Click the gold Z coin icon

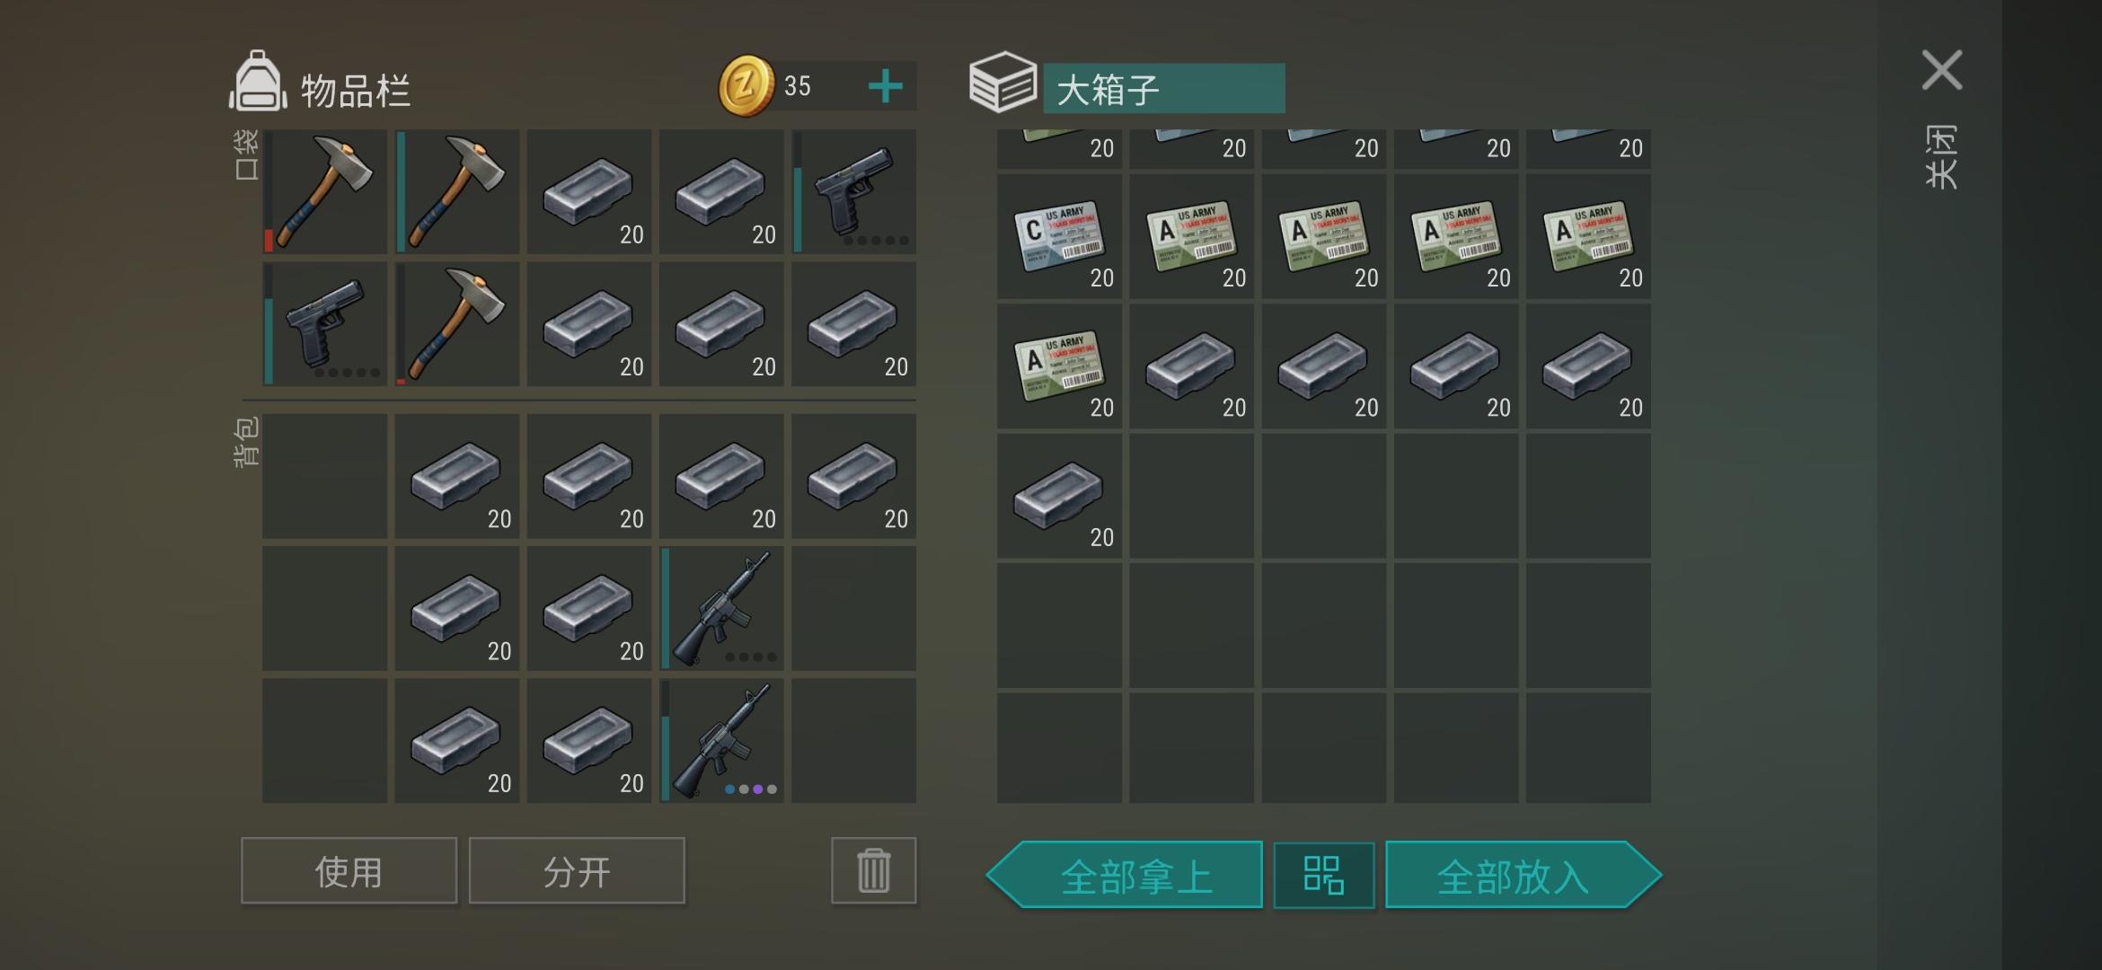point(746,86)
